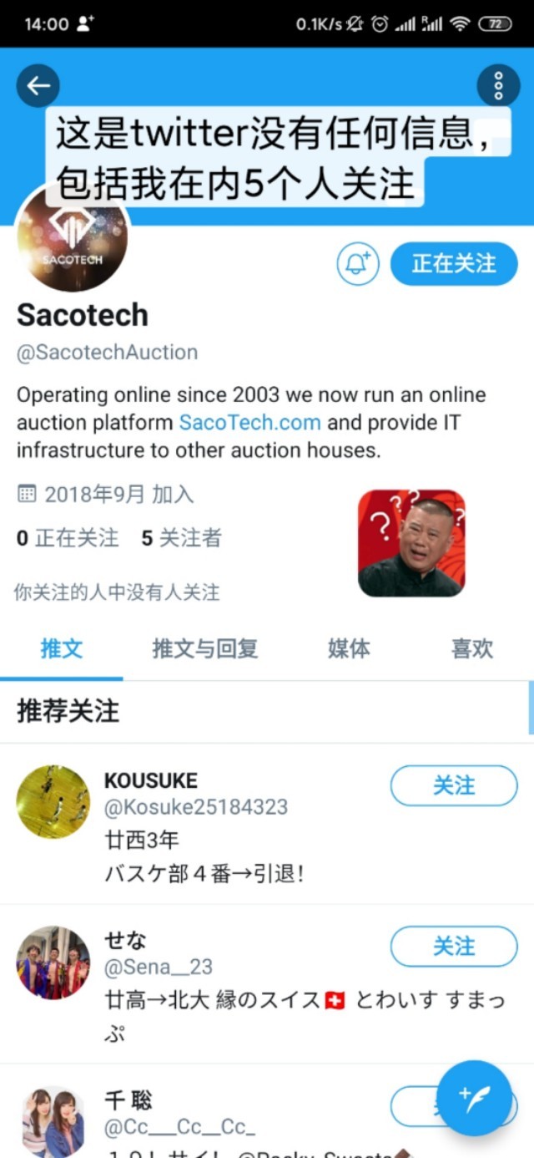Tap the calendar icon beside join date
This screenshot has width=534, height=1158.
(27, 494)
